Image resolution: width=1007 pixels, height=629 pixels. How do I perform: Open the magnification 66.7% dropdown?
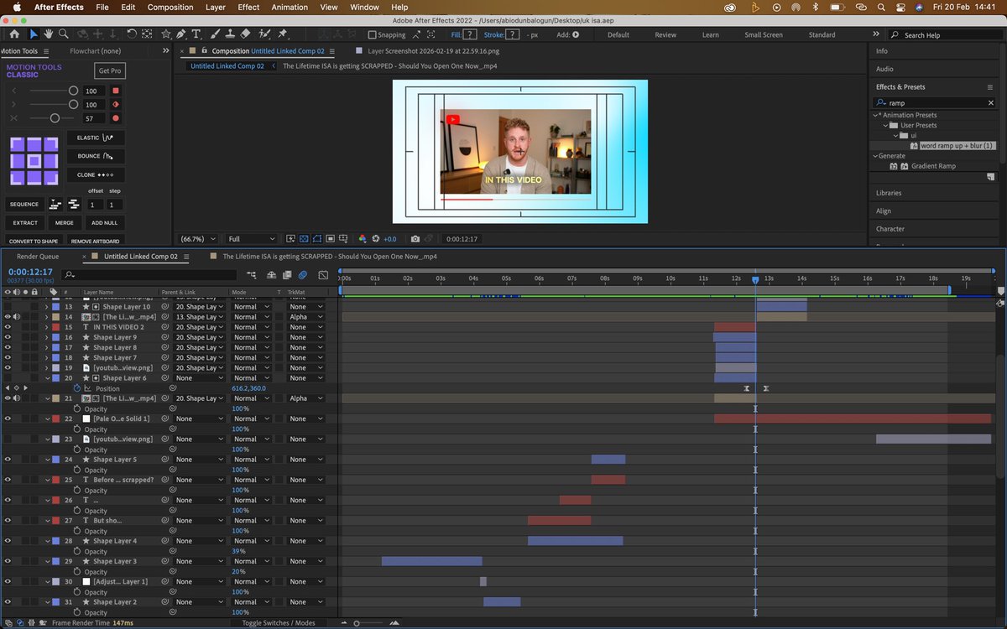[x=199, y=239]
